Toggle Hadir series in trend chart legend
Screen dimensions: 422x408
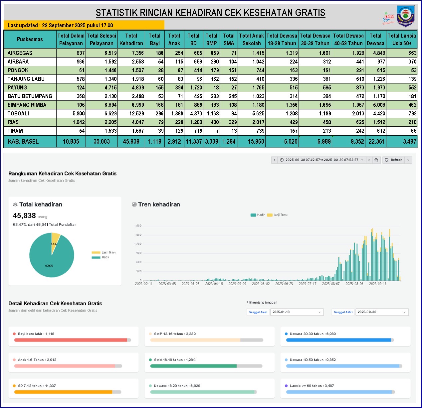coord(258,215)
